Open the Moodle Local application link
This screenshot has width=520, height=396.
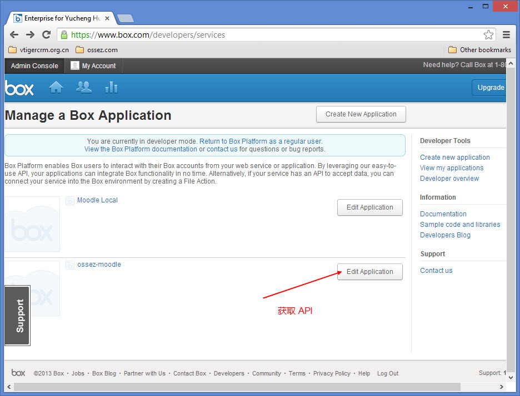pyautogui.click(x=97, y=200)
